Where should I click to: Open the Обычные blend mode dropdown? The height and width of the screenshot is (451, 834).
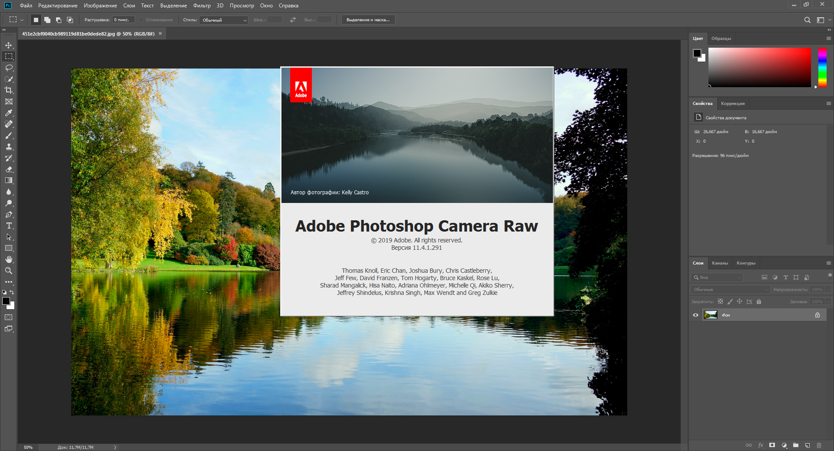[730, 289]
